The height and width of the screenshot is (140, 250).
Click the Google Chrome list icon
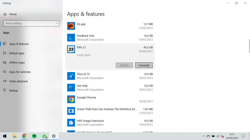(x=71, y=99)
